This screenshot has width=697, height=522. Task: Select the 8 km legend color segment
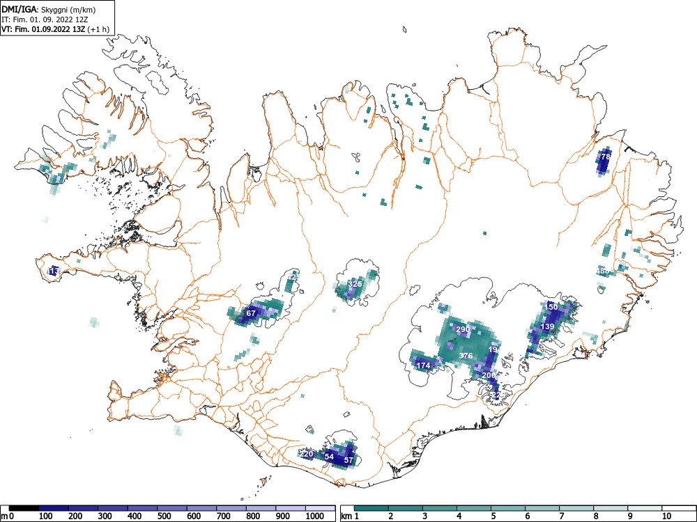pyautogui.click(x=611, y=507)
